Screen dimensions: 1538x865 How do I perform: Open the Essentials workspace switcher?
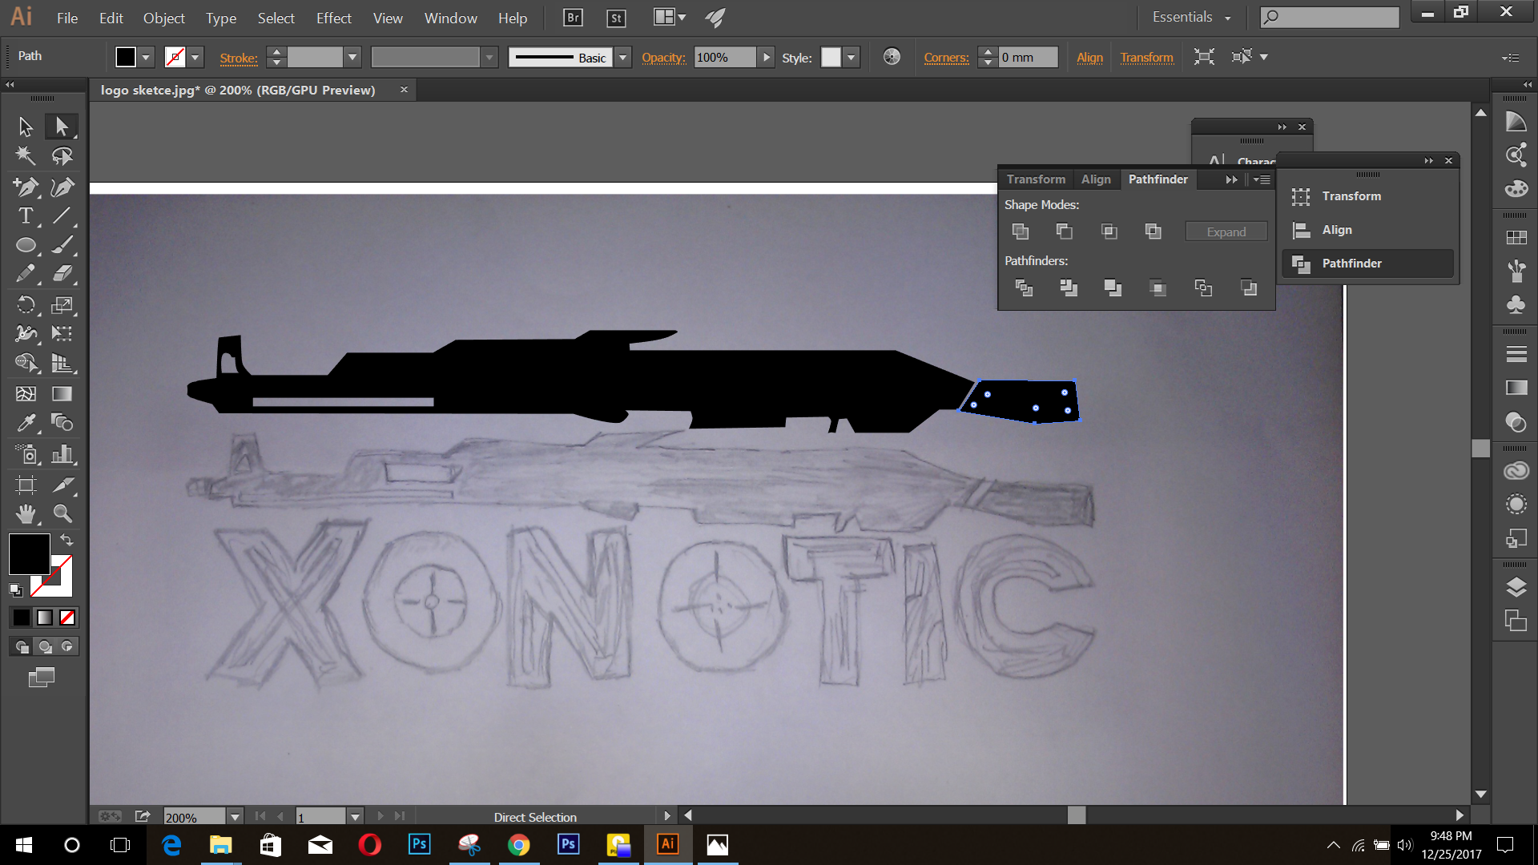tap(1191, 17)
